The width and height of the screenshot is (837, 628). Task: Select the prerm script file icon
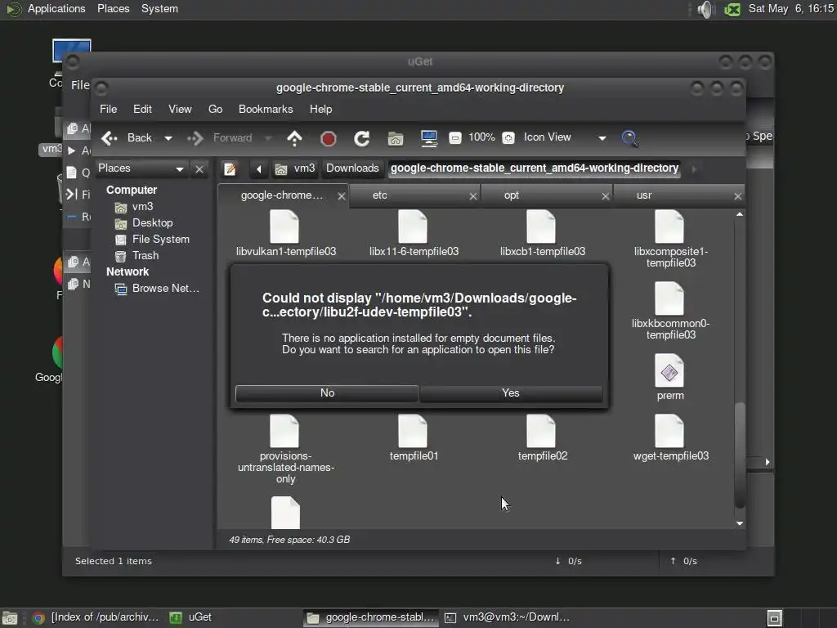669,370
